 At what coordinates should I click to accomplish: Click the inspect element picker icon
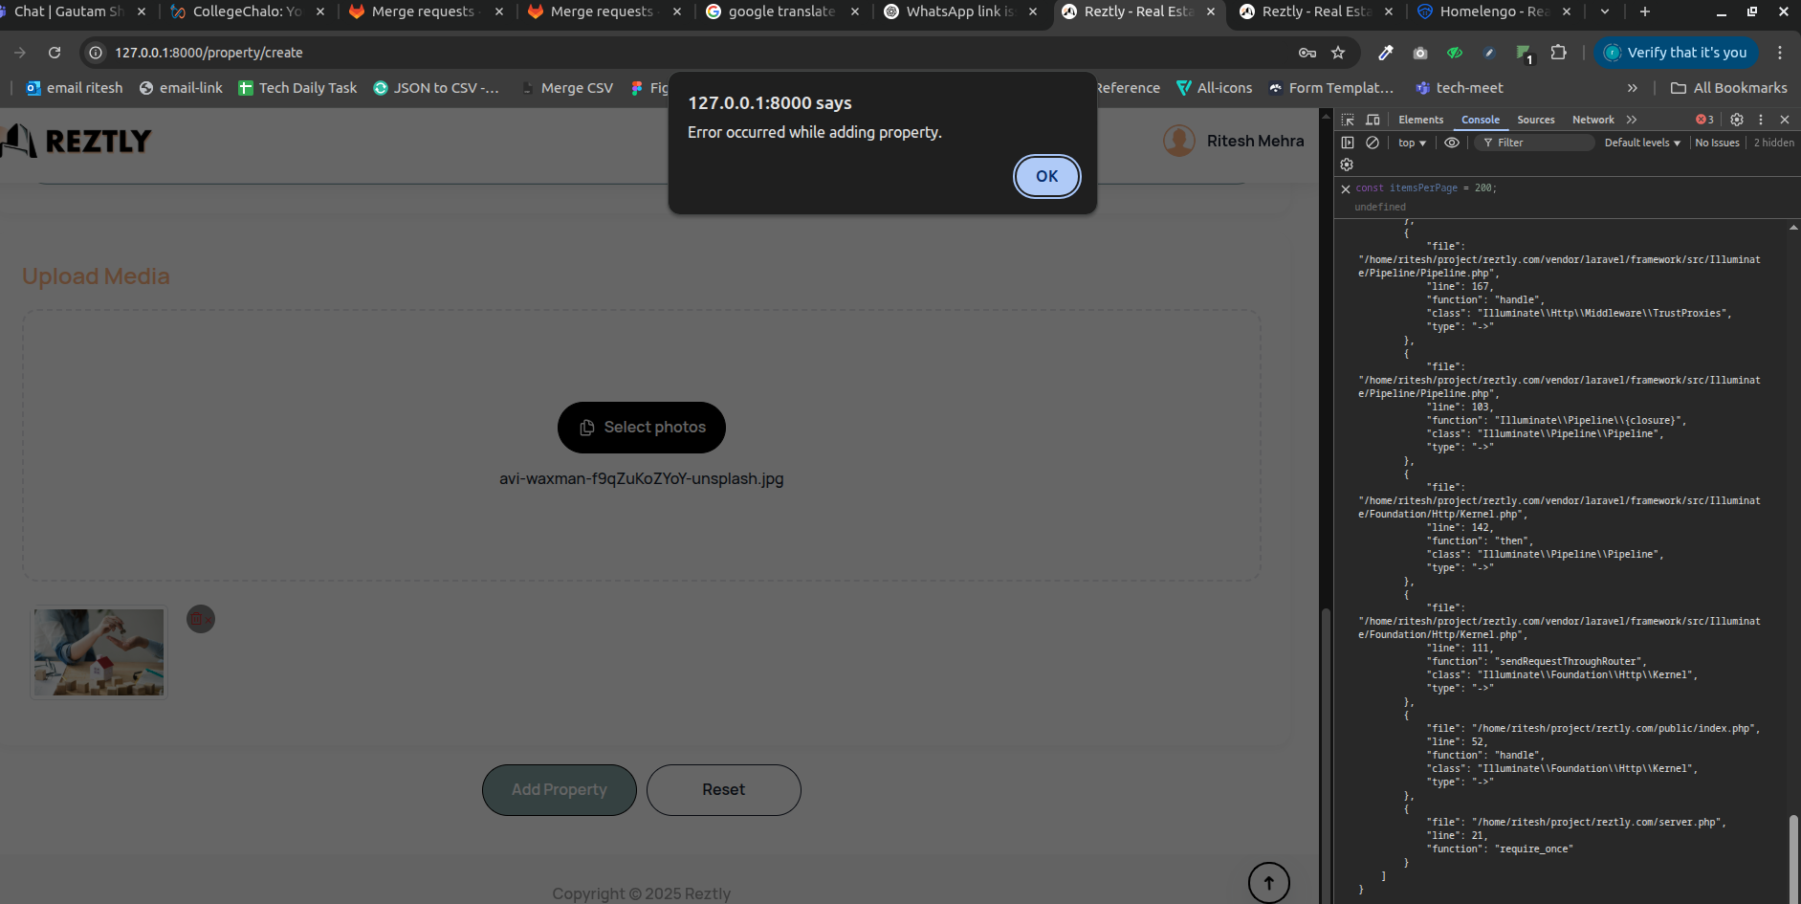[x=1348, y=120]
